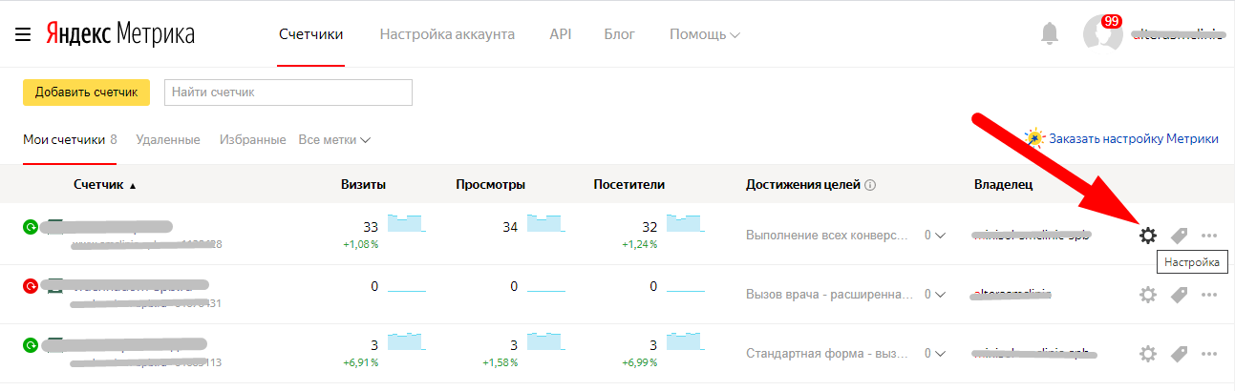Click the notifications bell icon
This screenshot has width=1235, height=391.
pos(1050,34)
